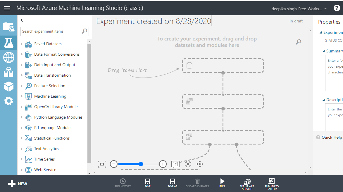
Task: Expand the Data Format Conversions category
Action: click(x=22, y=54)
